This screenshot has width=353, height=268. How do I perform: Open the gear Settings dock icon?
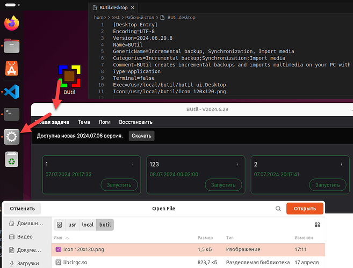coord(12,137)
